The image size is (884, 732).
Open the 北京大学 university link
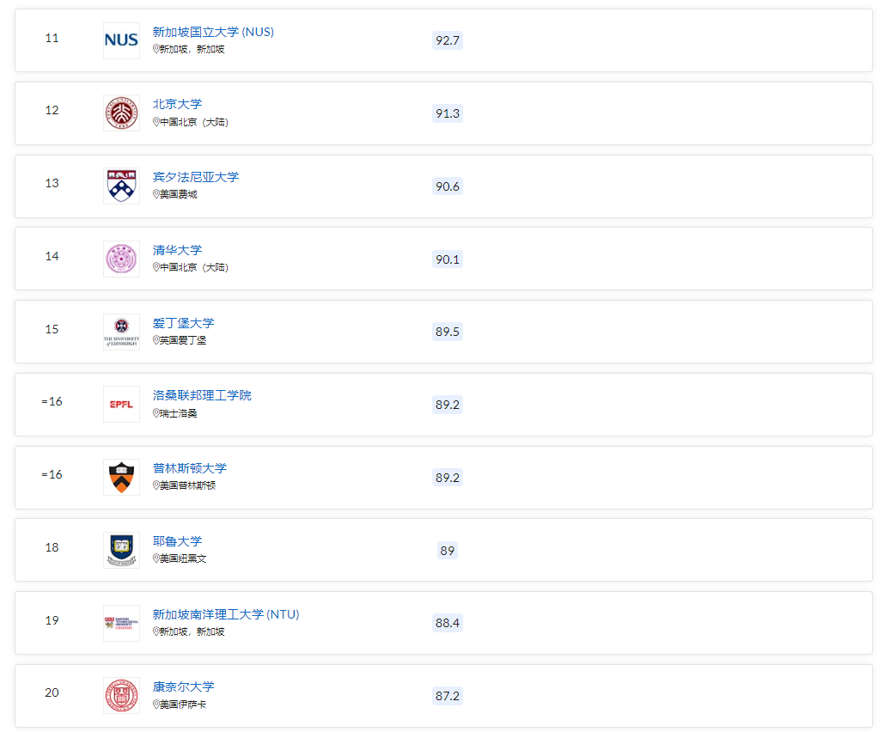click(177, 104)
